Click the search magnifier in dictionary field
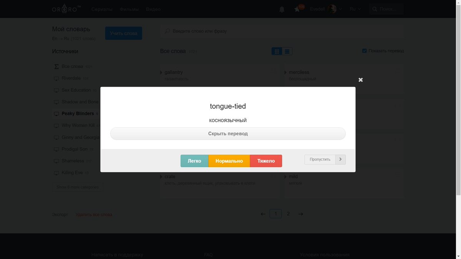 (x=167, y=31)
